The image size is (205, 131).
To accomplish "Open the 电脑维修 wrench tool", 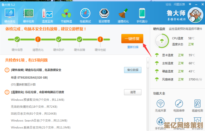I will tap(179, 105).
